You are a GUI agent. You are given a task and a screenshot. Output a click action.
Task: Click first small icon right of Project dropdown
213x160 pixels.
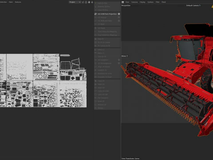(83, 2)
